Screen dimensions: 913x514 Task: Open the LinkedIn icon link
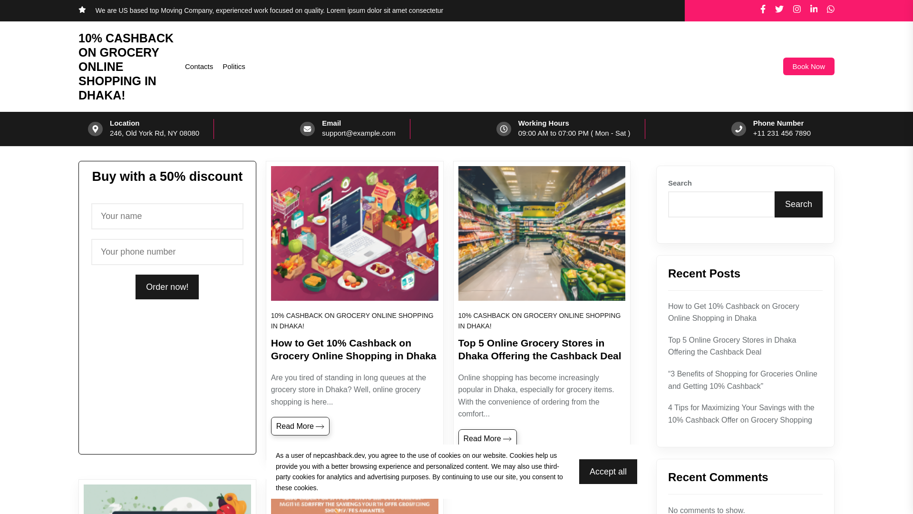click(x=814, y=9)
